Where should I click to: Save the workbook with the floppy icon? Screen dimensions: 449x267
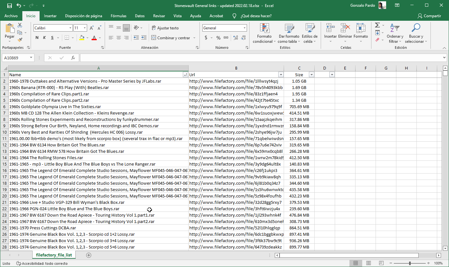(9, 5)
